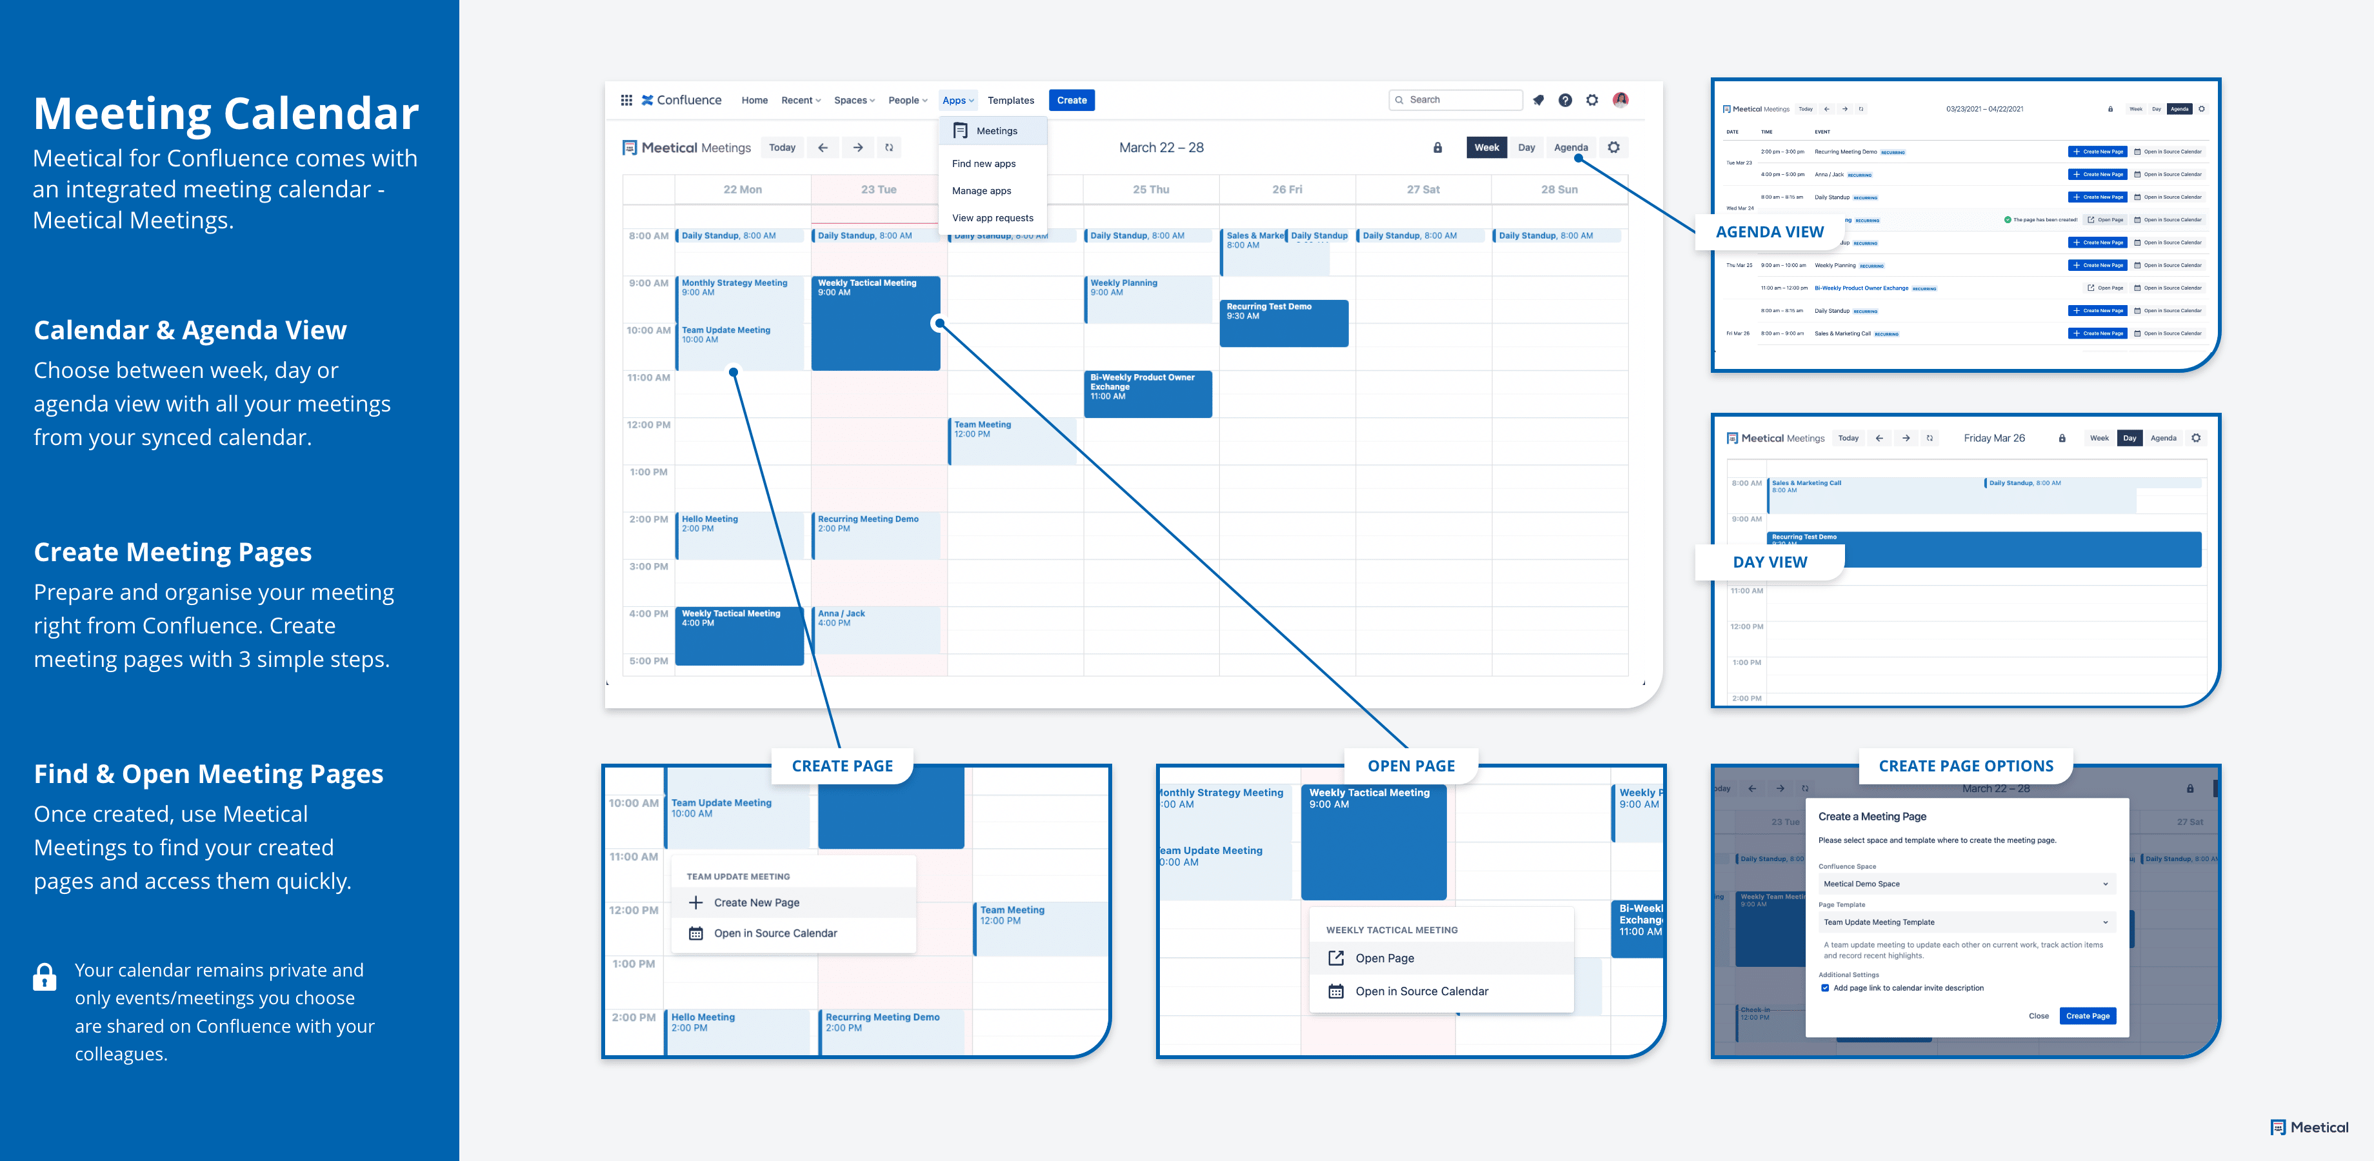Click the Meetical logo at bottom right
The image size is (2374, 1161).
coord(2309,1127)
